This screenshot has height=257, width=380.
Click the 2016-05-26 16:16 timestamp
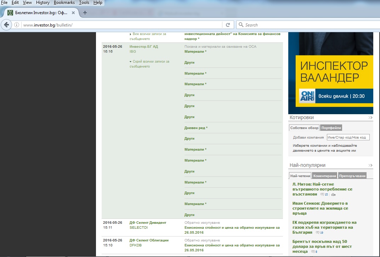click(x=113, y=49)
